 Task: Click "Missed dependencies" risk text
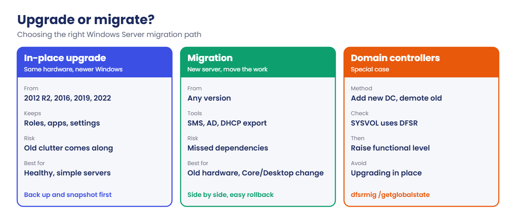[x=228, y=148]
